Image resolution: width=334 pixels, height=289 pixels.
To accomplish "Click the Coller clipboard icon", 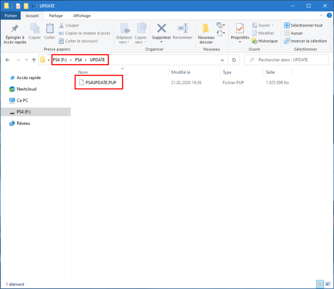I will (50, 29).
